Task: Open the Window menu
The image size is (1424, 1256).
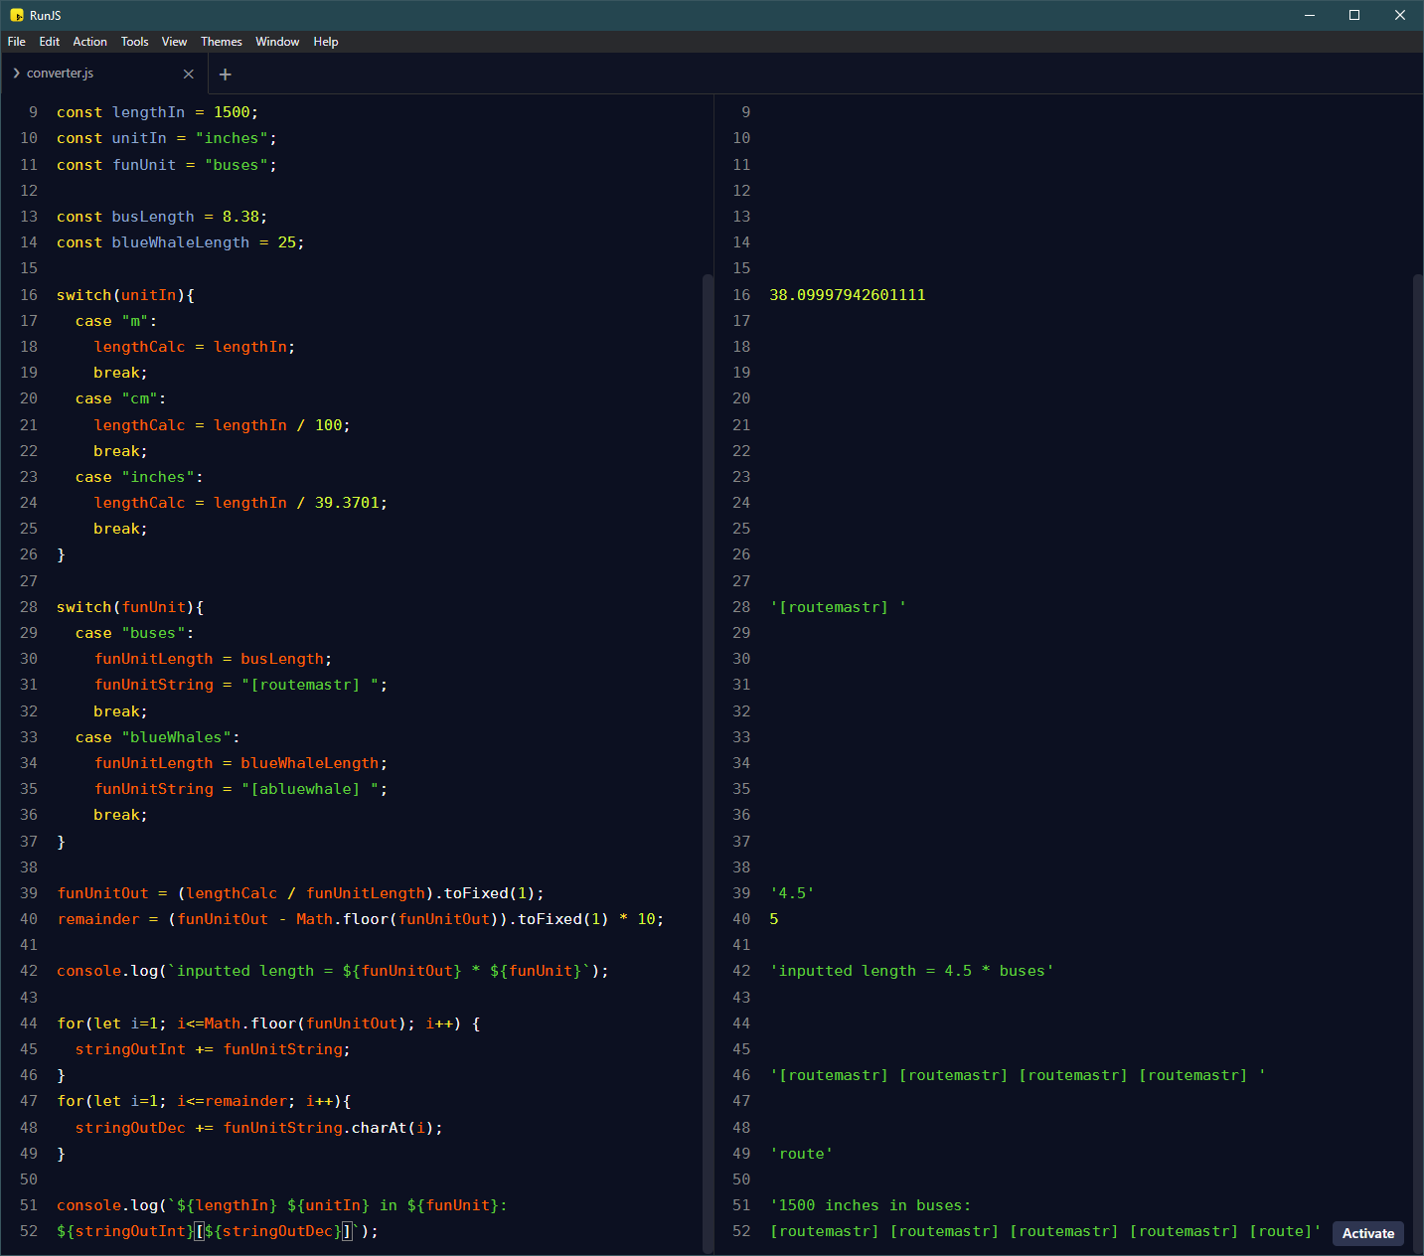Action: (x=277, y=42)
